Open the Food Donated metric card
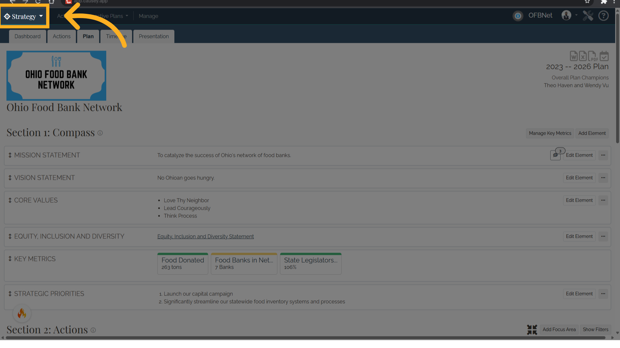The height and width of the screenshot is (348, 620). 183,264
